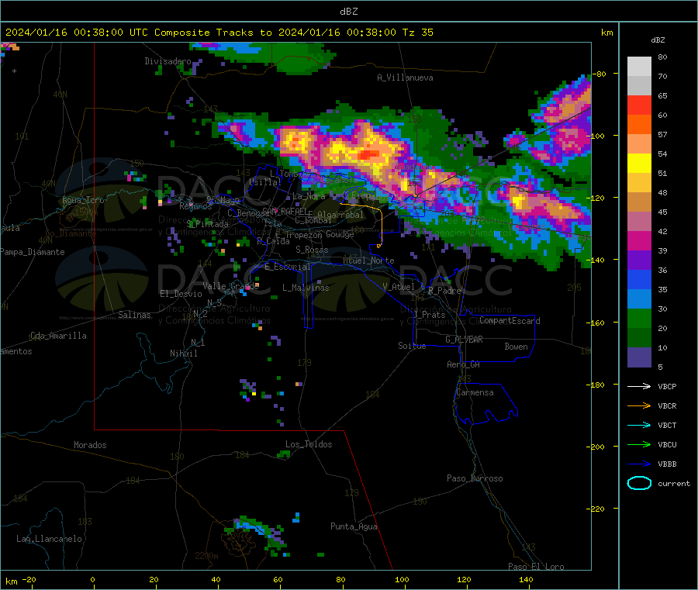Click the 'C_Benegas' map label
The width and height of the screenshot is (698, 590).
click(248, 213)
